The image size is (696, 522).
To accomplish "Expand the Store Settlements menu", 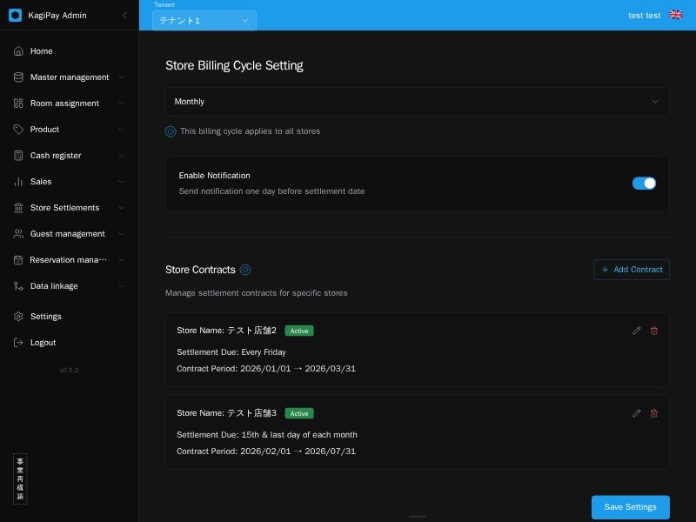I will pyautogui.click(x=70, y=208).
